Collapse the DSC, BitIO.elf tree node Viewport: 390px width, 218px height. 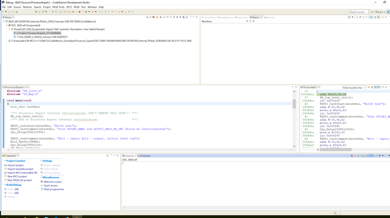coord(7,25)
